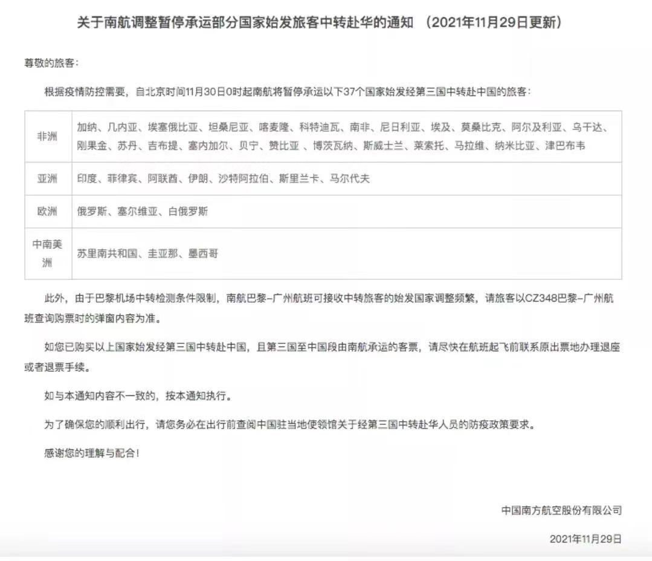Click the country name 坦桑尼亚

click(228, 128)
